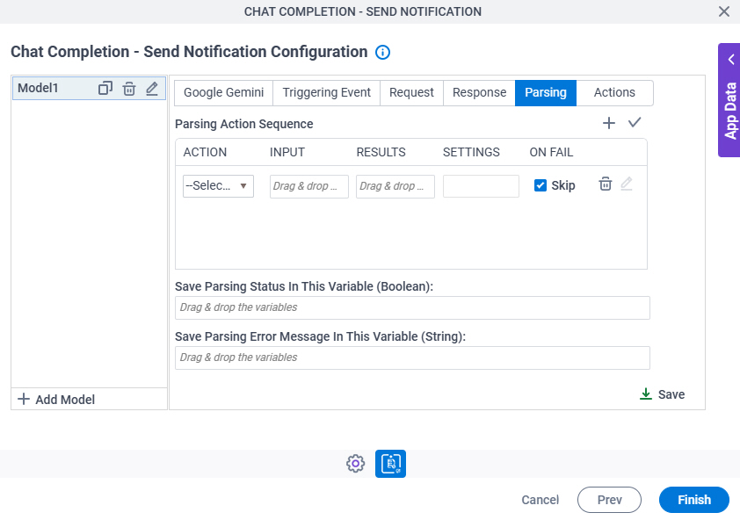
Task: Click the green Save download icon
Action: click(646, 394)
